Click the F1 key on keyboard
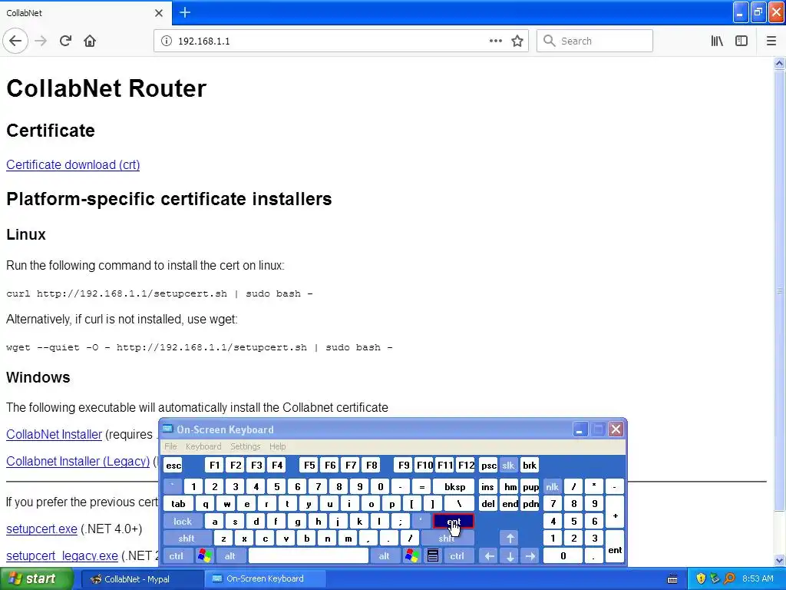 tap(215, 466)
